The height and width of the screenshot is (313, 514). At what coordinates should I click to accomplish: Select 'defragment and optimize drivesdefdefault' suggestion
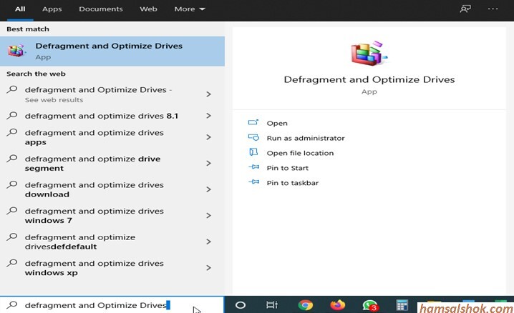(112, 242)
